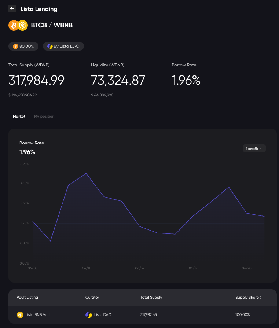
Task: Click the 1.96% value above the chart
Action: click(x=27, y=152)
